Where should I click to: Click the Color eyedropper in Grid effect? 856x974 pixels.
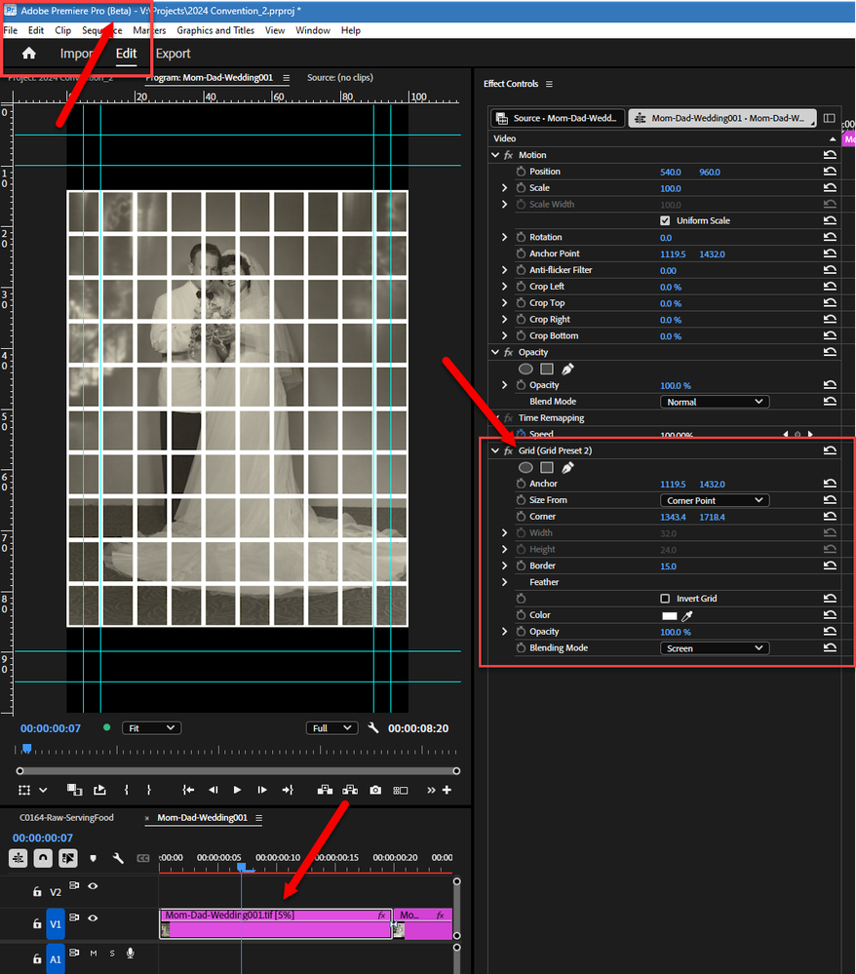point(687,615)
